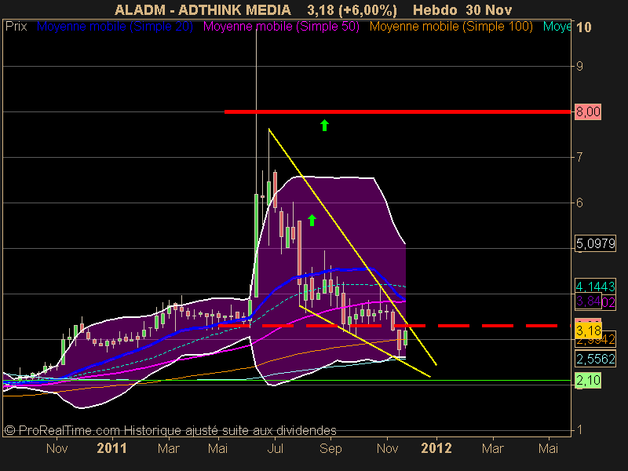Screen dimensions: 628x471
Task: Click the '2012' year label on time axis
Action: (436, 448)
